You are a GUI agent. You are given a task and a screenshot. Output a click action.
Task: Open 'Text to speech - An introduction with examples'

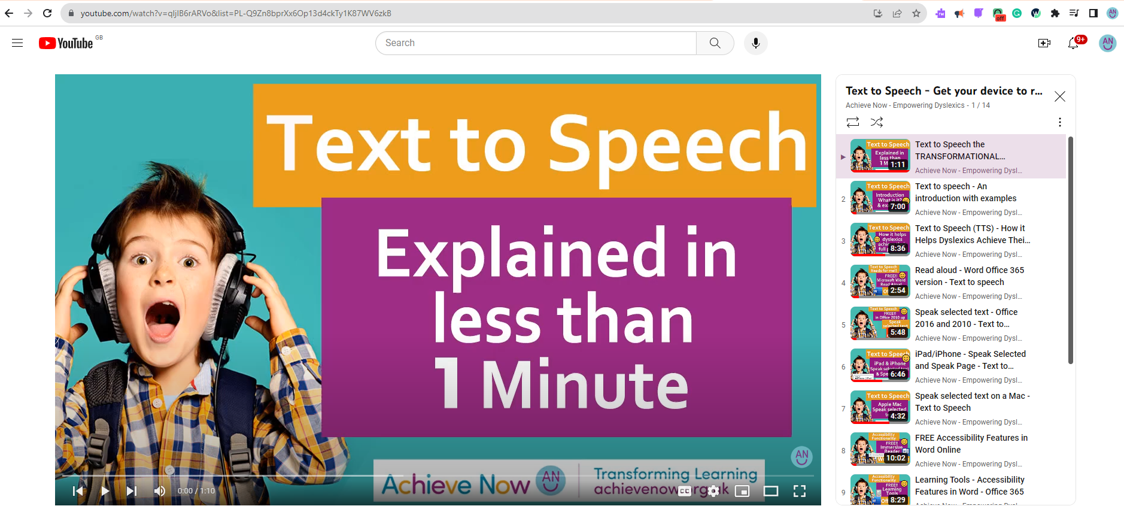tap(965, 192)
